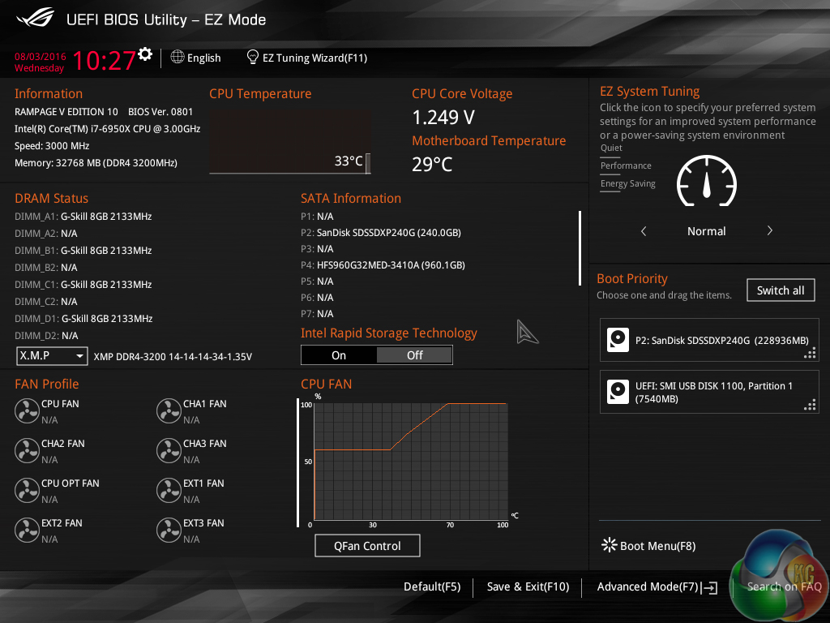
Task: Click the XMP DDR4-3200 14-14-14-34-1.35V text
Action: (173, 357)
